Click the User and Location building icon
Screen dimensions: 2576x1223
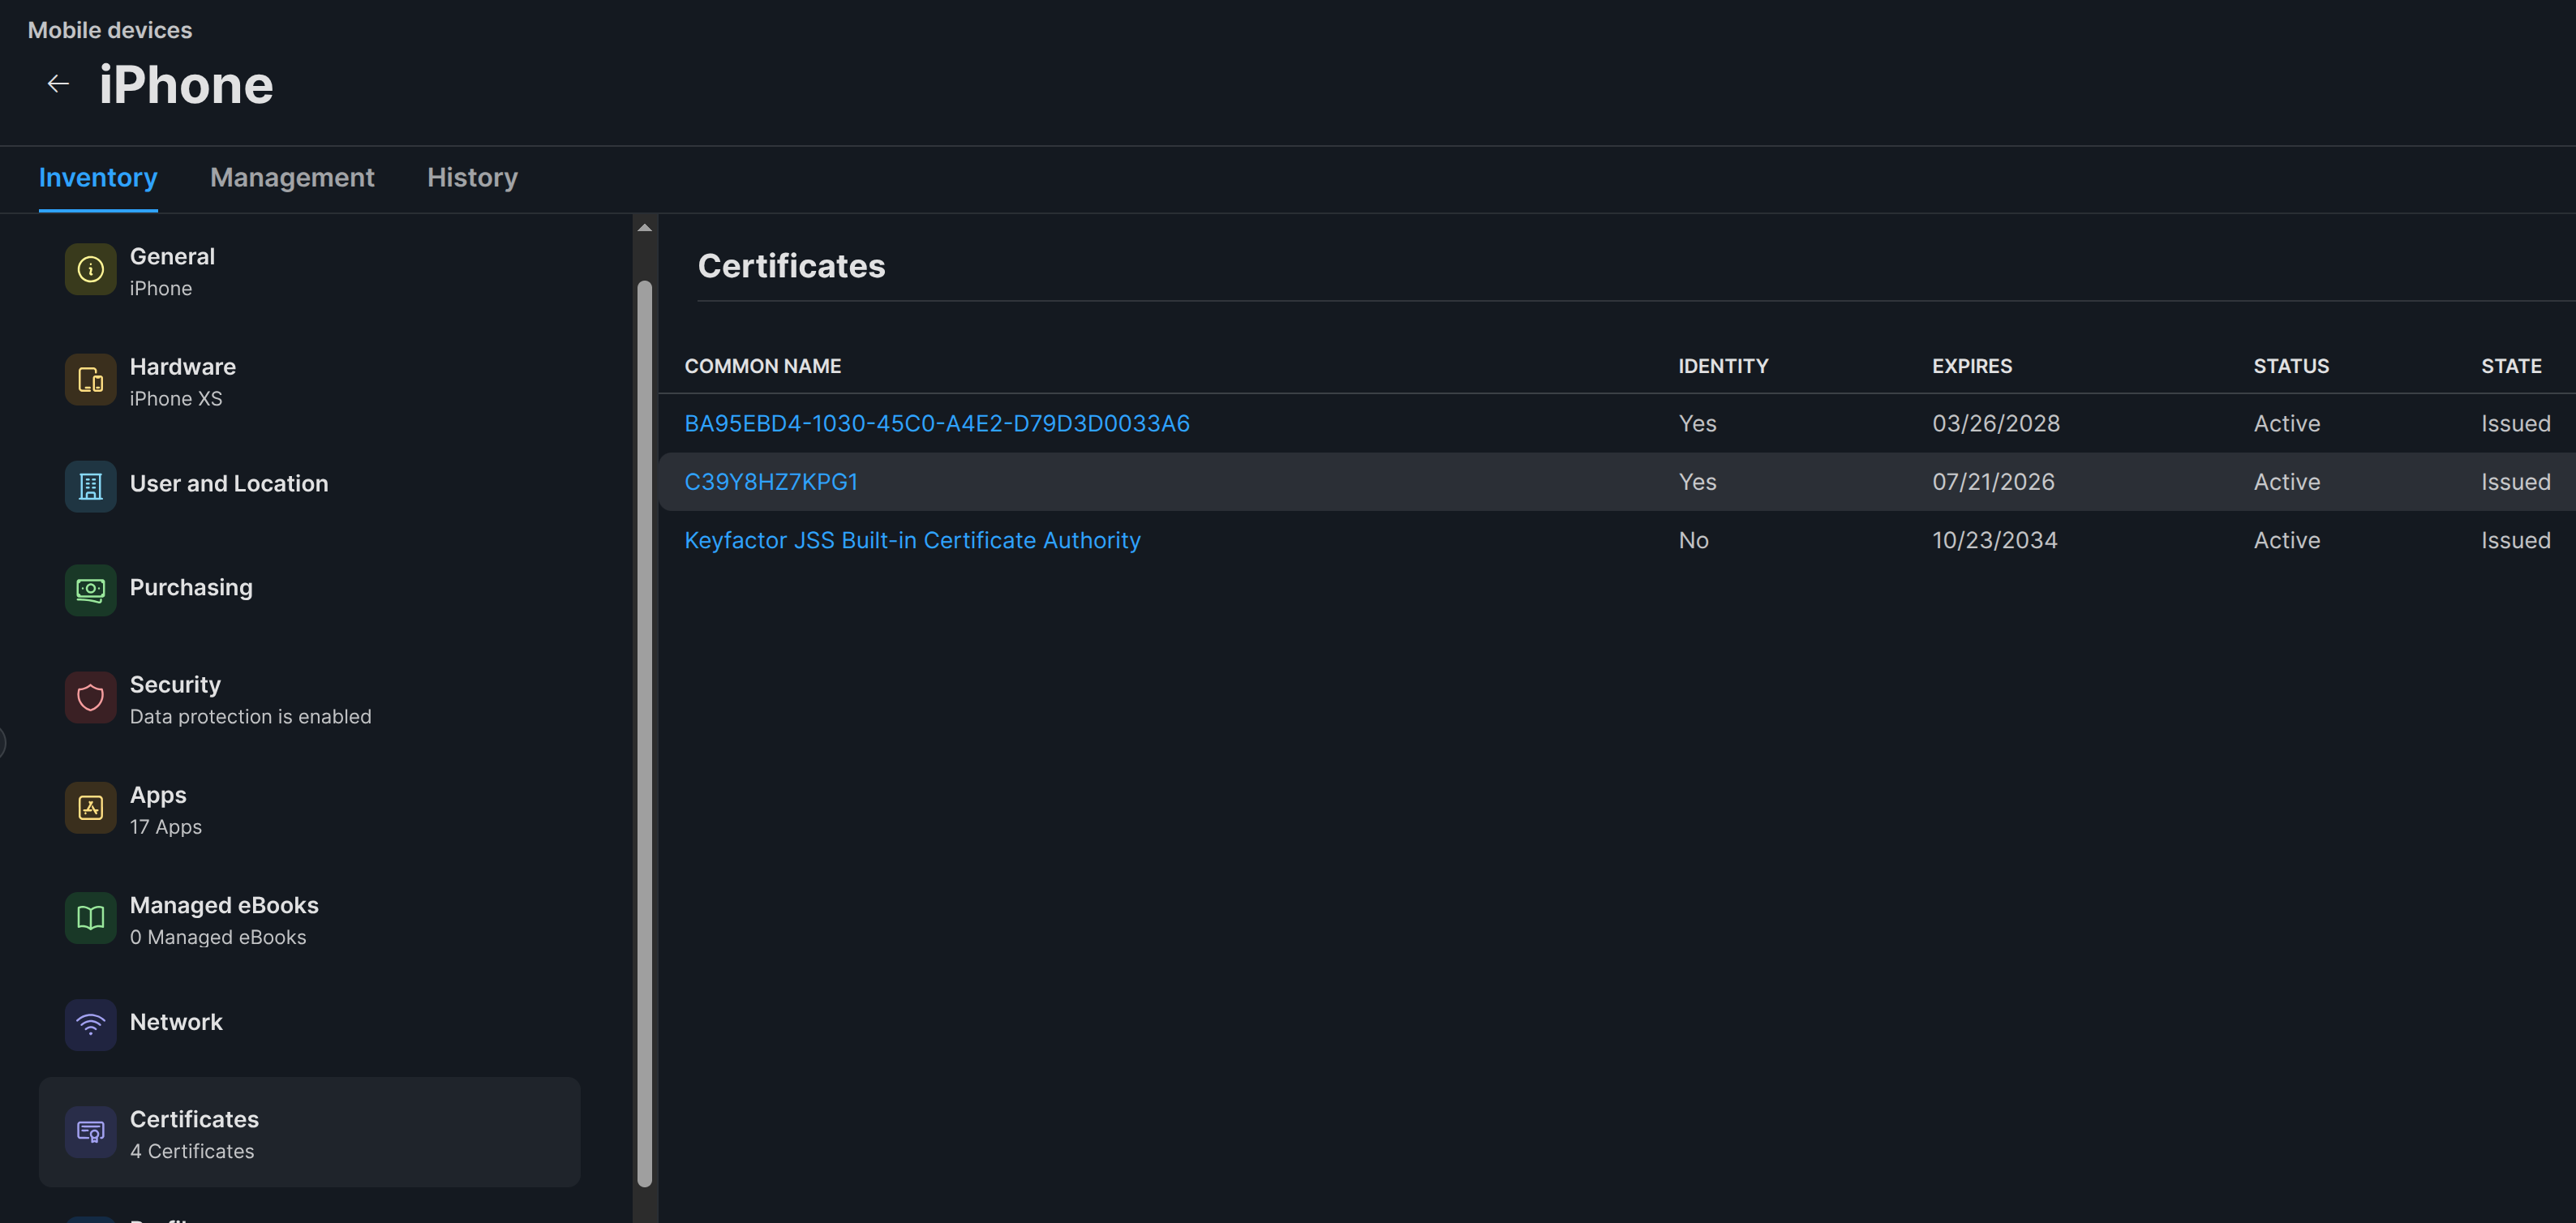pyautogui.click(x=90, y=486)
